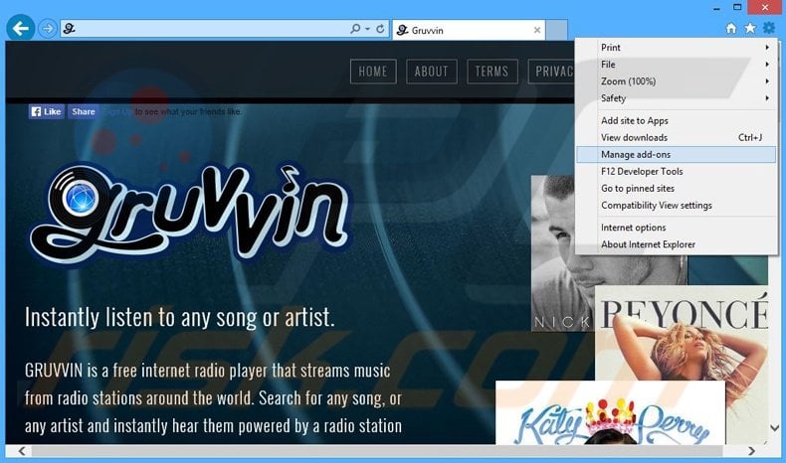The image size is (786, 463).
Task: Click the Gruvvin favicon in the address bar
Action: click(70, 29)
